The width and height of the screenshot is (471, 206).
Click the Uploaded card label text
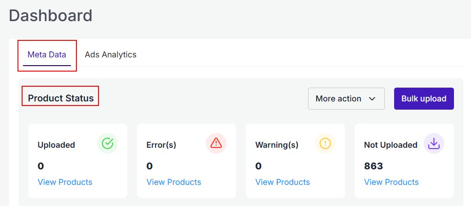pos(56,145)
